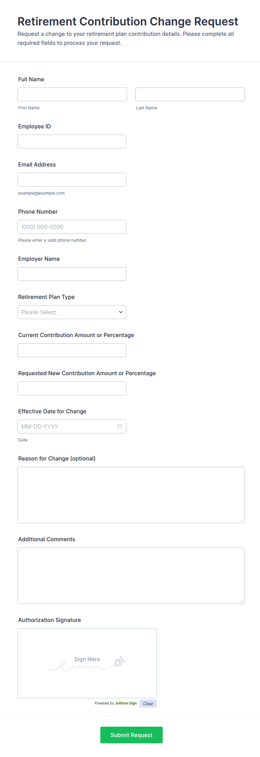This screenshot has width=260, height=757.
Task: Click the Email Address field
Action: [x=72, y=180]
